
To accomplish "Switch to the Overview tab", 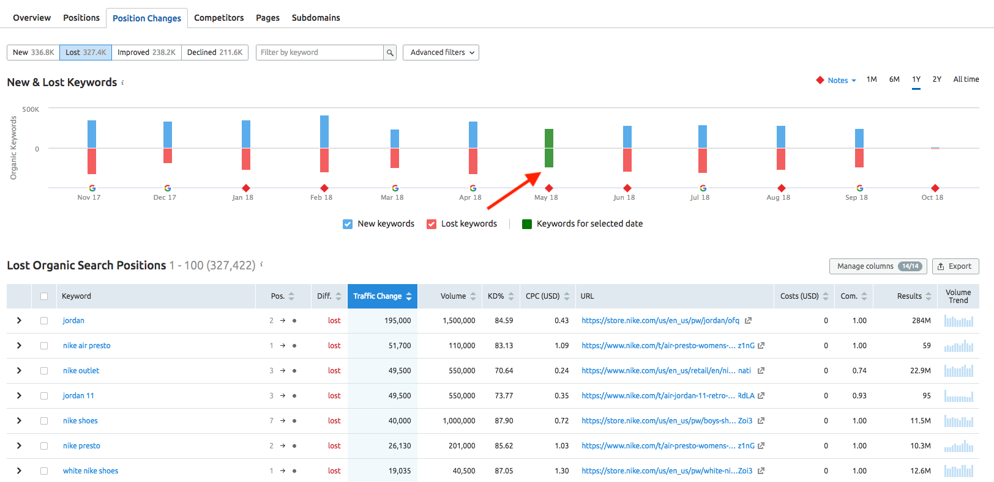I will point(32,18).
